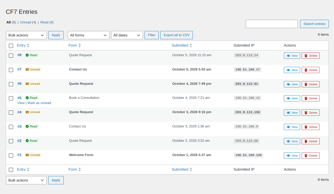Focus the search entries text field
The height and width of the screenshot is (194, 334).
pyautogui.click(x=272, y=24)
